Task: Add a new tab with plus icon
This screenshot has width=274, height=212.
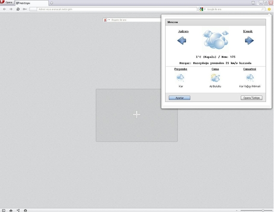Action: point(51,3)
